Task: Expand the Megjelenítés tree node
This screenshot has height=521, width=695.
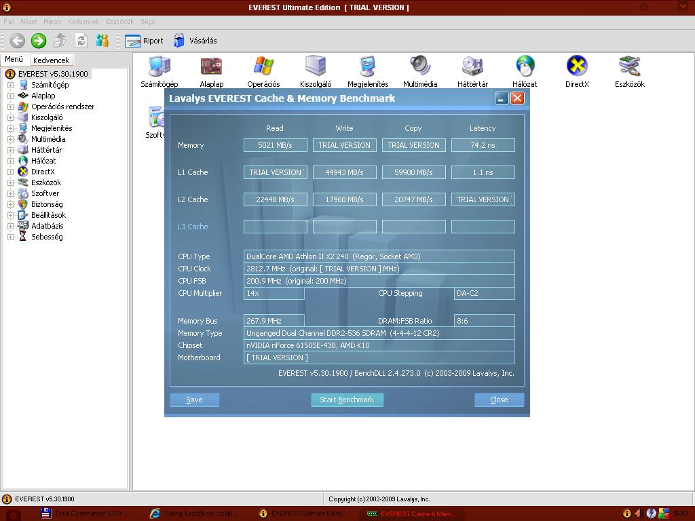Action: point(10,128)
